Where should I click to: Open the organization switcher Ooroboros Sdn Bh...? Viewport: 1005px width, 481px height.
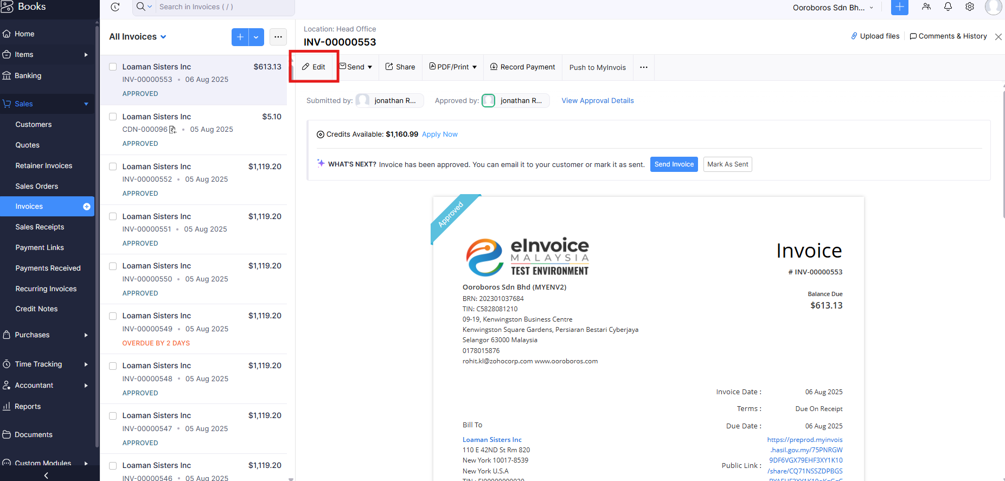pos(833,8)
